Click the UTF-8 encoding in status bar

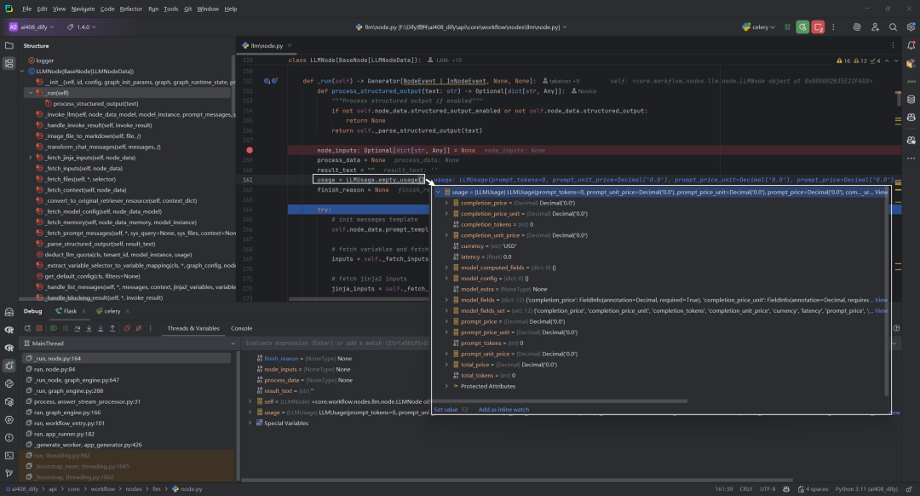point(768,489)
